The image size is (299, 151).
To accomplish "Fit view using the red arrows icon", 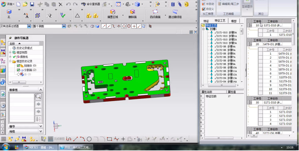I will 118,4.
